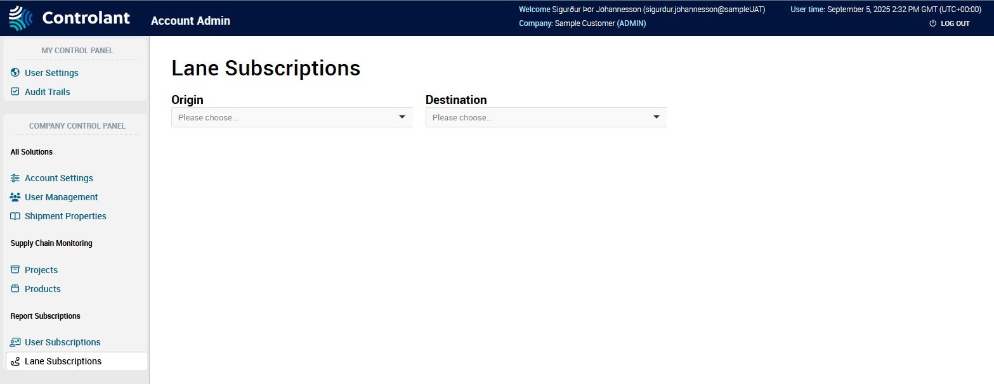Click the Products package icon
This screenshot has width=994, height=384.
[x=15, y=289]
